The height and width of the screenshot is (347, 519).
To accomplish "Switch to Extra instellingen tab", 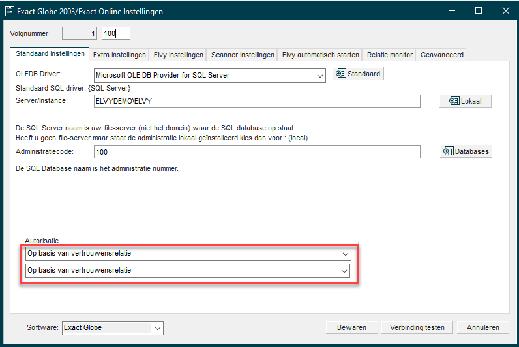I will pyautogui.click(x=119, y=55).
